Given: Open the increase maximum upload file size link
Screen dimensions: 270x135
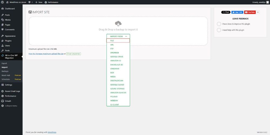Looking at the screenshot, I should tap(46, 54).
